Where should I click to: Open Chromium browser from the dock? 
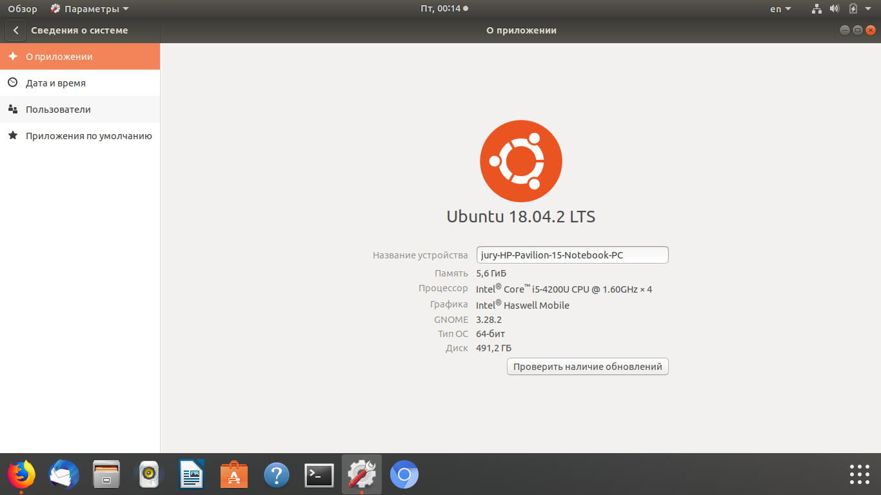(404, 476)
